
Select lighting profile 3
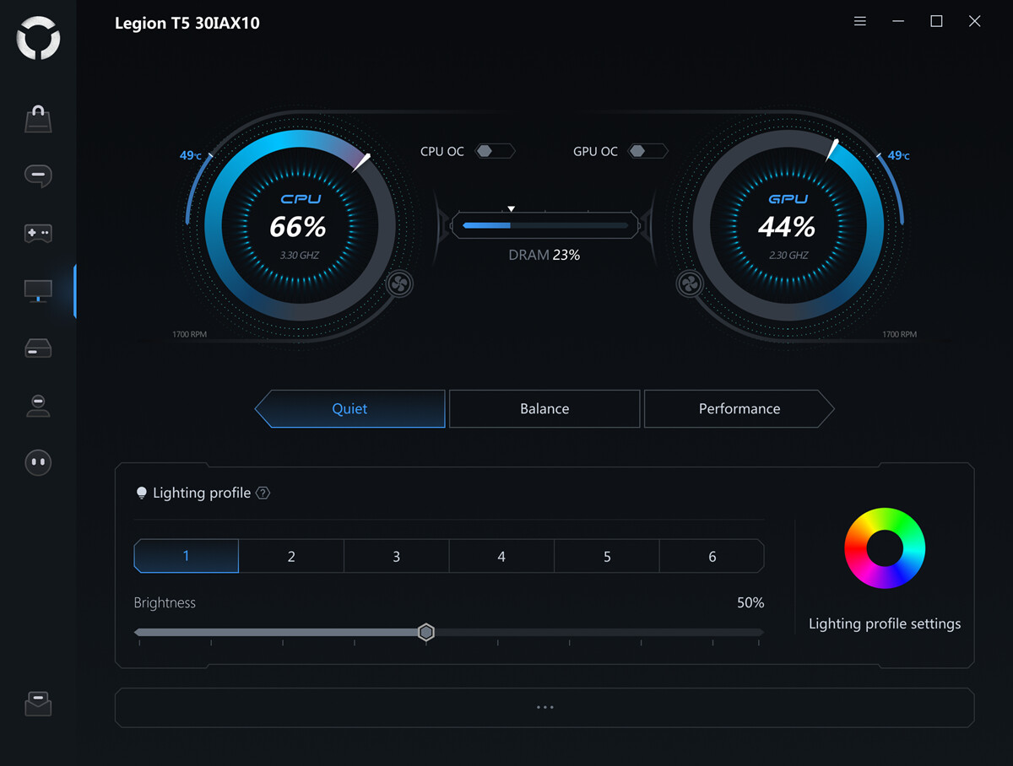pyautogui.click(x=396, y=557)
